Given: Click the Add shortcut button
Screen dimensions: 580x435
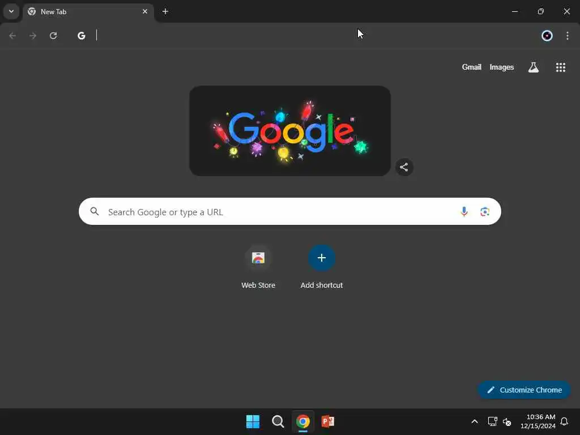Looking at the screenshot, I should tap(322, 267).
